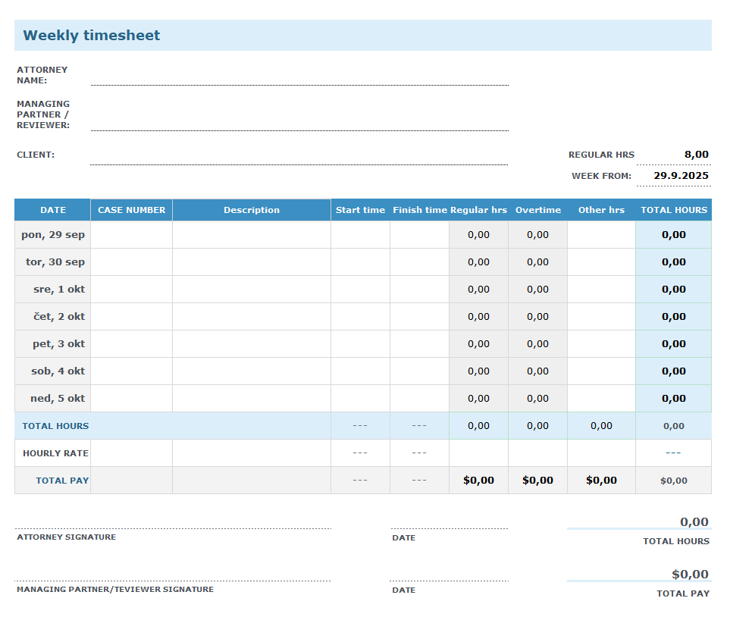Click the DATE column header
The height and width of the screenshot is (617, 730).
click(x=52, y=210)
